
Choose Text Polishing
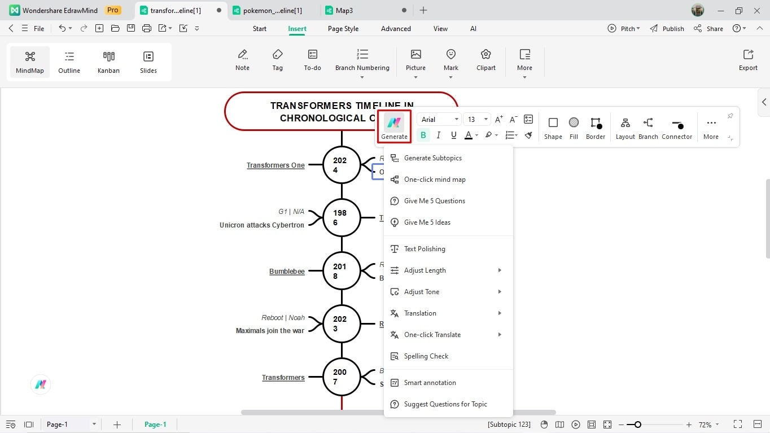tap(448, 249)
